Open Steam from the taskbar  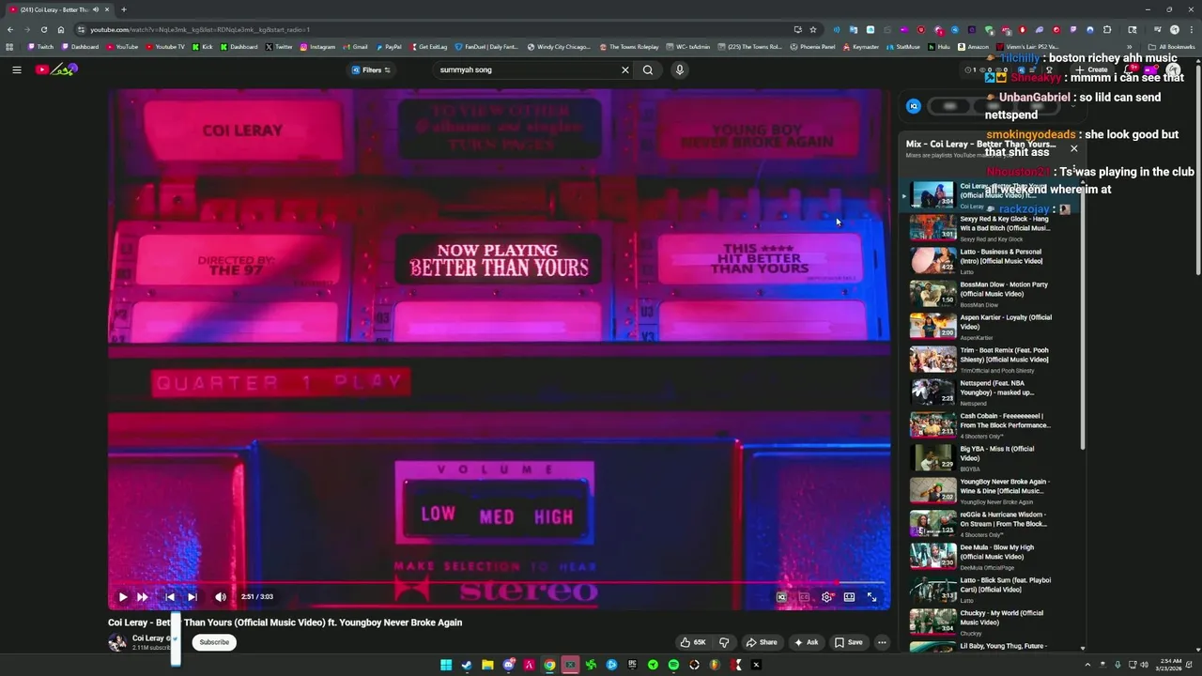pyautogui.click(x=467, y=665)
